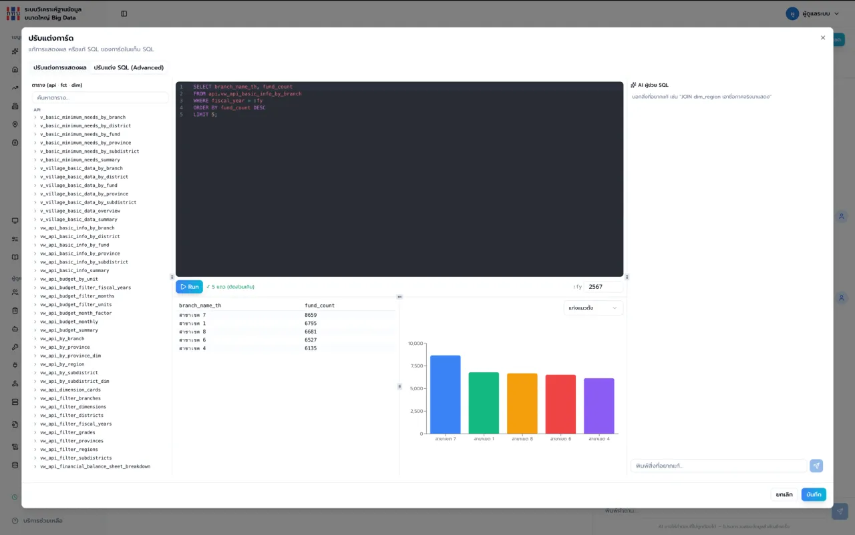Click the :fy parameter field showing 2567
855x535 pixels.
pyautogui.click(x=604, y=287)
